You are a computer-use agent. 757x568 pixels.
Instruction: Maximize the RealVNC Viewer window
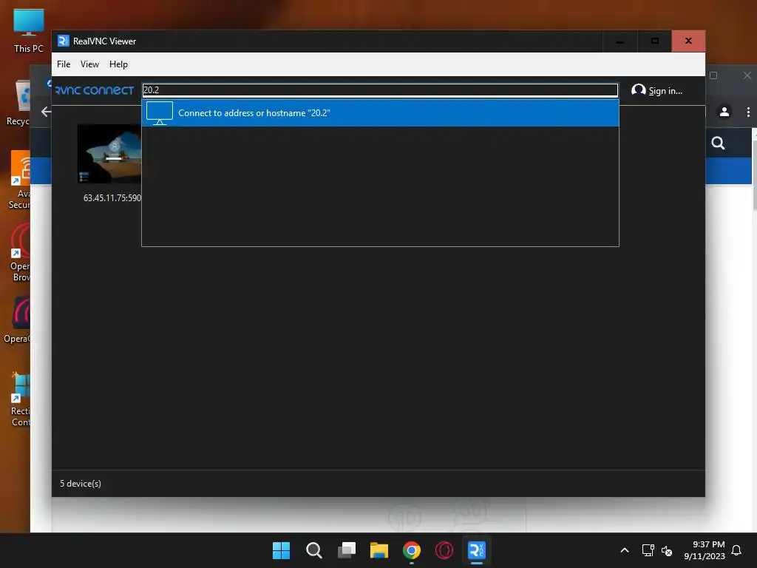655,41
